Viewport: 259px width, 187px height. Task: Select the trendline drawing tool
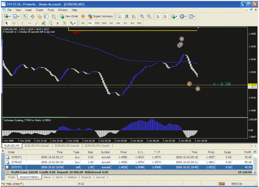point(36,23)
